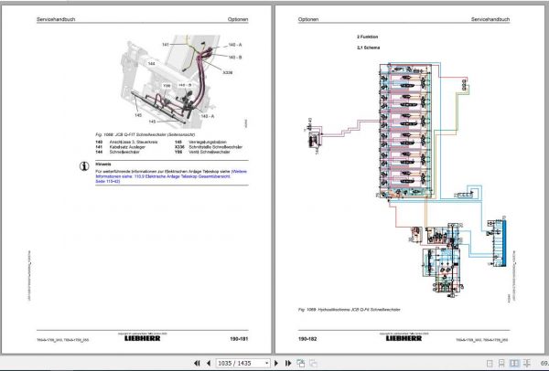Go to the first page

(197, 364)
